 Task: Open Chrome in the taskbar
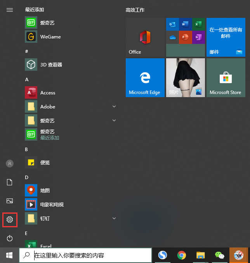pyautogui.click(x=181, y=255)
